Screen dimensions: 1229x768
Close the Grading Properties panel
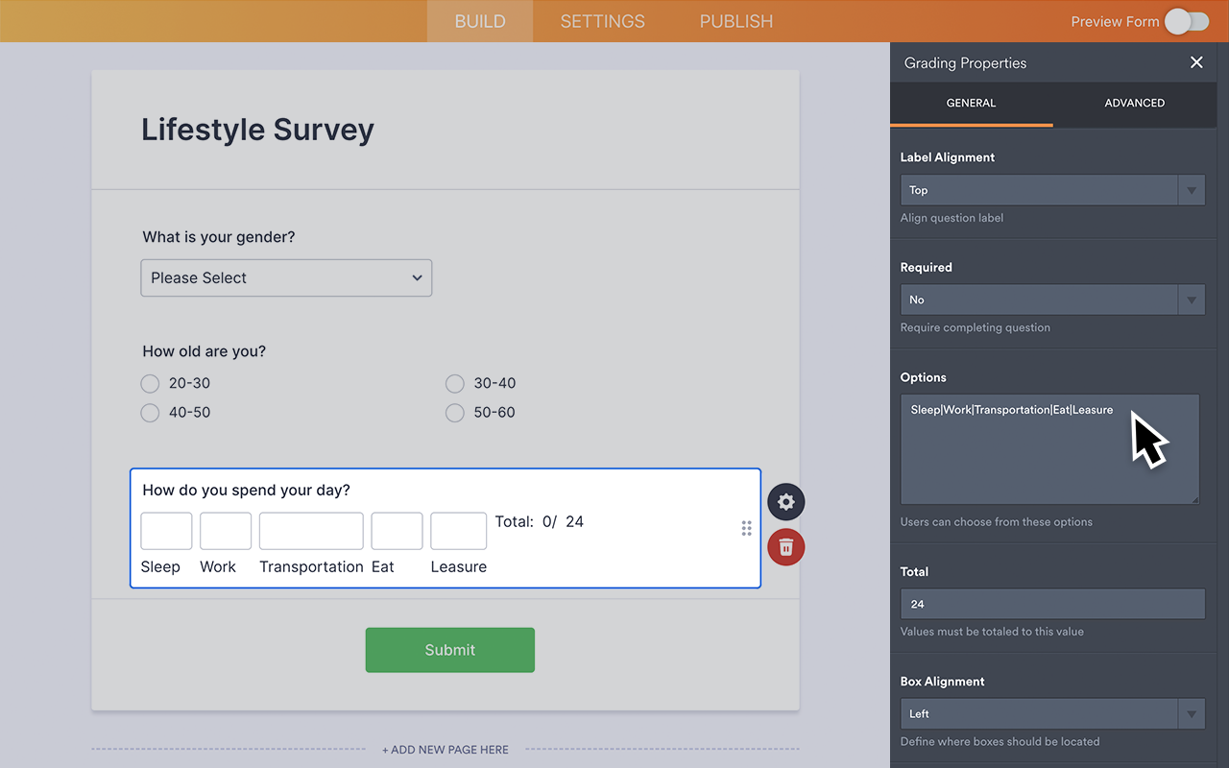(1196, 61)
